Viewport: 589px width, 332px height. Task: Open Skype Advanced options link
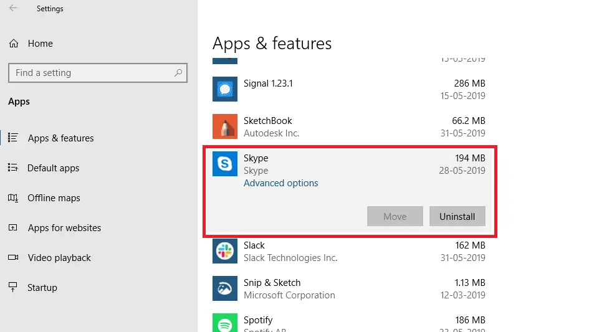pos(280,183)
